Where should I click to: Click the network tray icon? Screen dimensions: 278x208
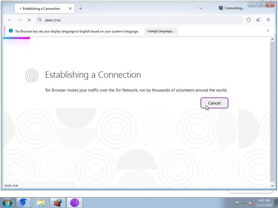244,203
